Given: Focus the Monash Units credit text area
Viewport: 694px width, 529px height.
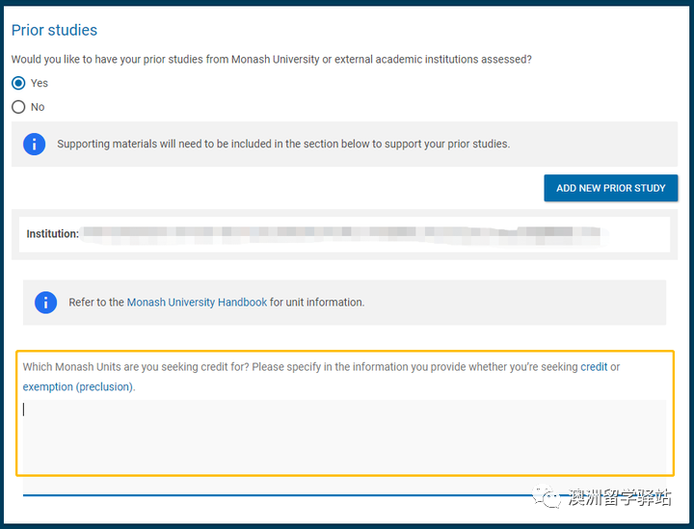Looking at the screenshot, I should point(344,435).
